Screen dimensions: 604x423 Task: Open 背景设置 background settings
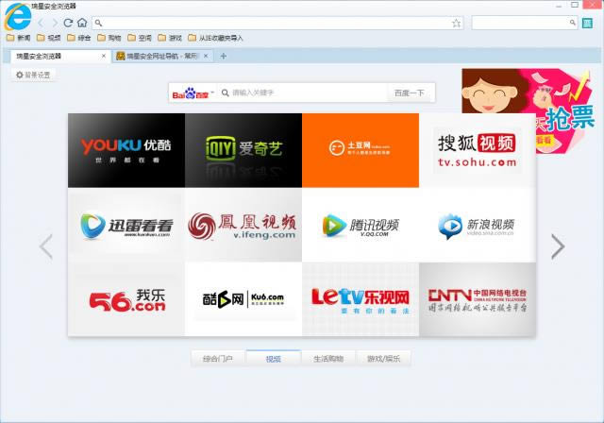pyautogui.click(x=33, y=75)
